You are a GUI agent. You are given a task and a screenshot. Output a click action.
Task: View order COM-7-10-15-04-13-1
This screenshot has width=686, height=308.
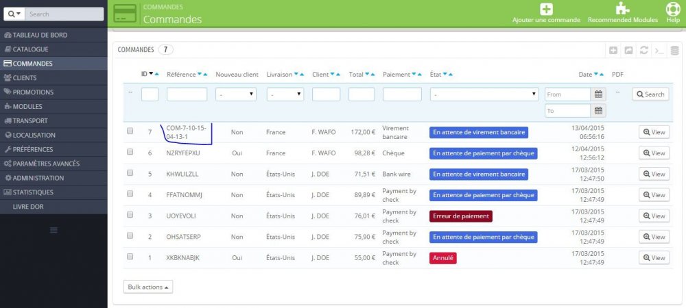point(654,131)
